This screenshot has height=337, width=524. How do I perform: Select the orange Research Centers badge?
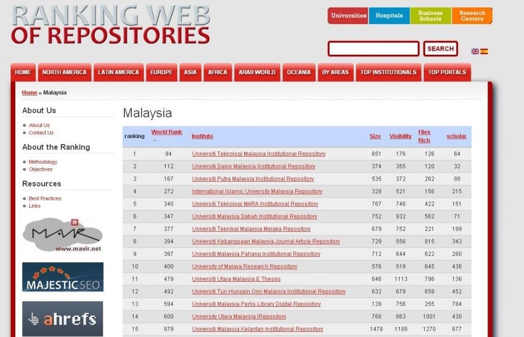click(x=472, y=15)
